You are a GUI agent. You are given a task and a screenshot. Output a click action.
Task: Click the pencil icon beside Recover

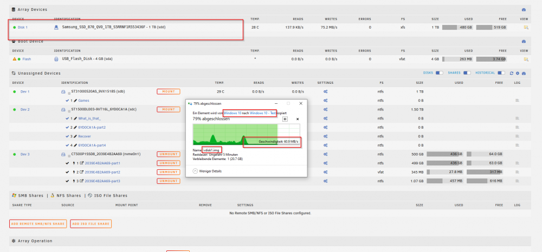(75, 136)
